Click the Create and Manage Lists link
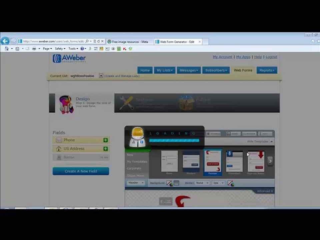Image resolution: width=320 pixels, height=240 pixels. [122, 76]
